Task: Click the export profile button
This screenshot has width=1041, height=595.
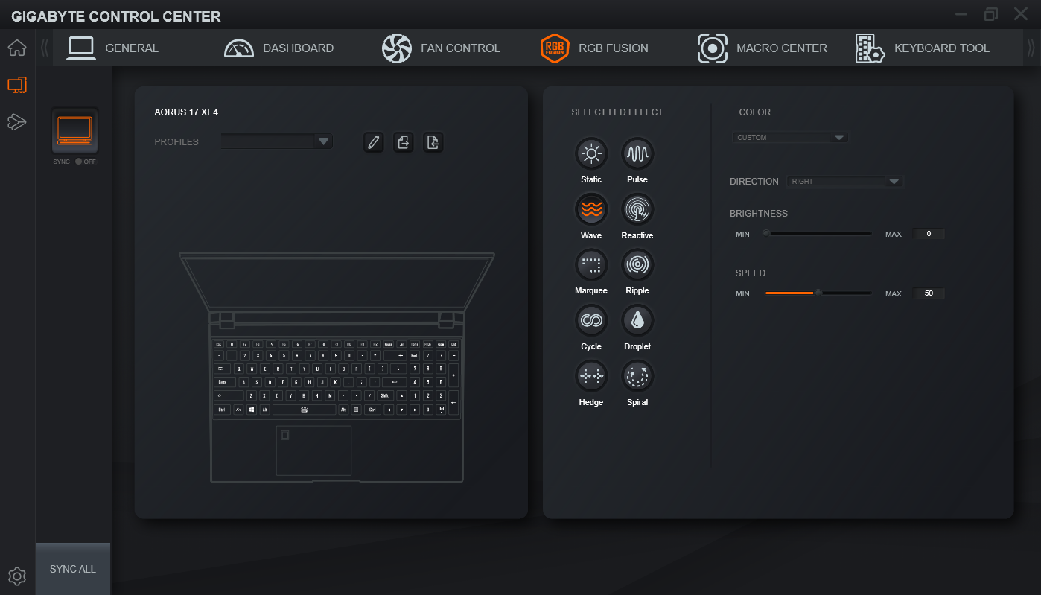Action: click(404, 142)
